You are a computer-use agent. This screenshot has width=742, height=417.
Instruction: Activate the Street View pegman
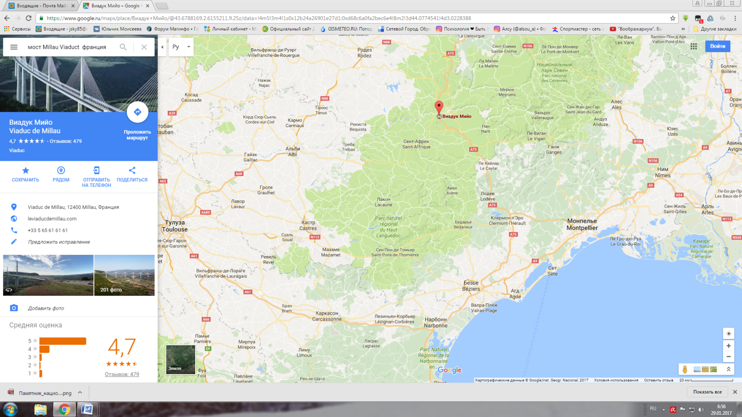click(x=685, y=369)
